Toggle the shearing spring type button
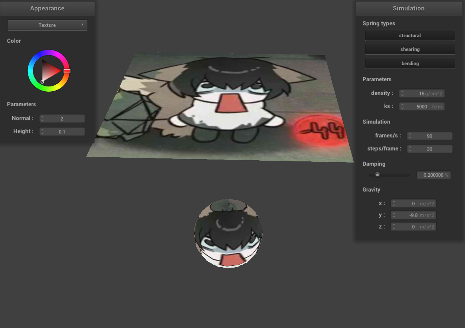 coord(410,49)
